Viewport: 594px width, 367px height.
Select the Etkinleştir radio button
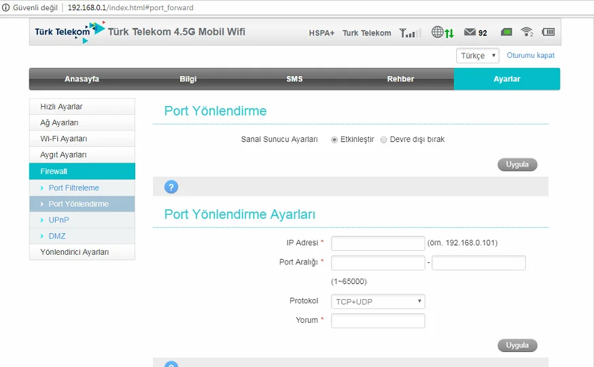(x=334, y=139)
